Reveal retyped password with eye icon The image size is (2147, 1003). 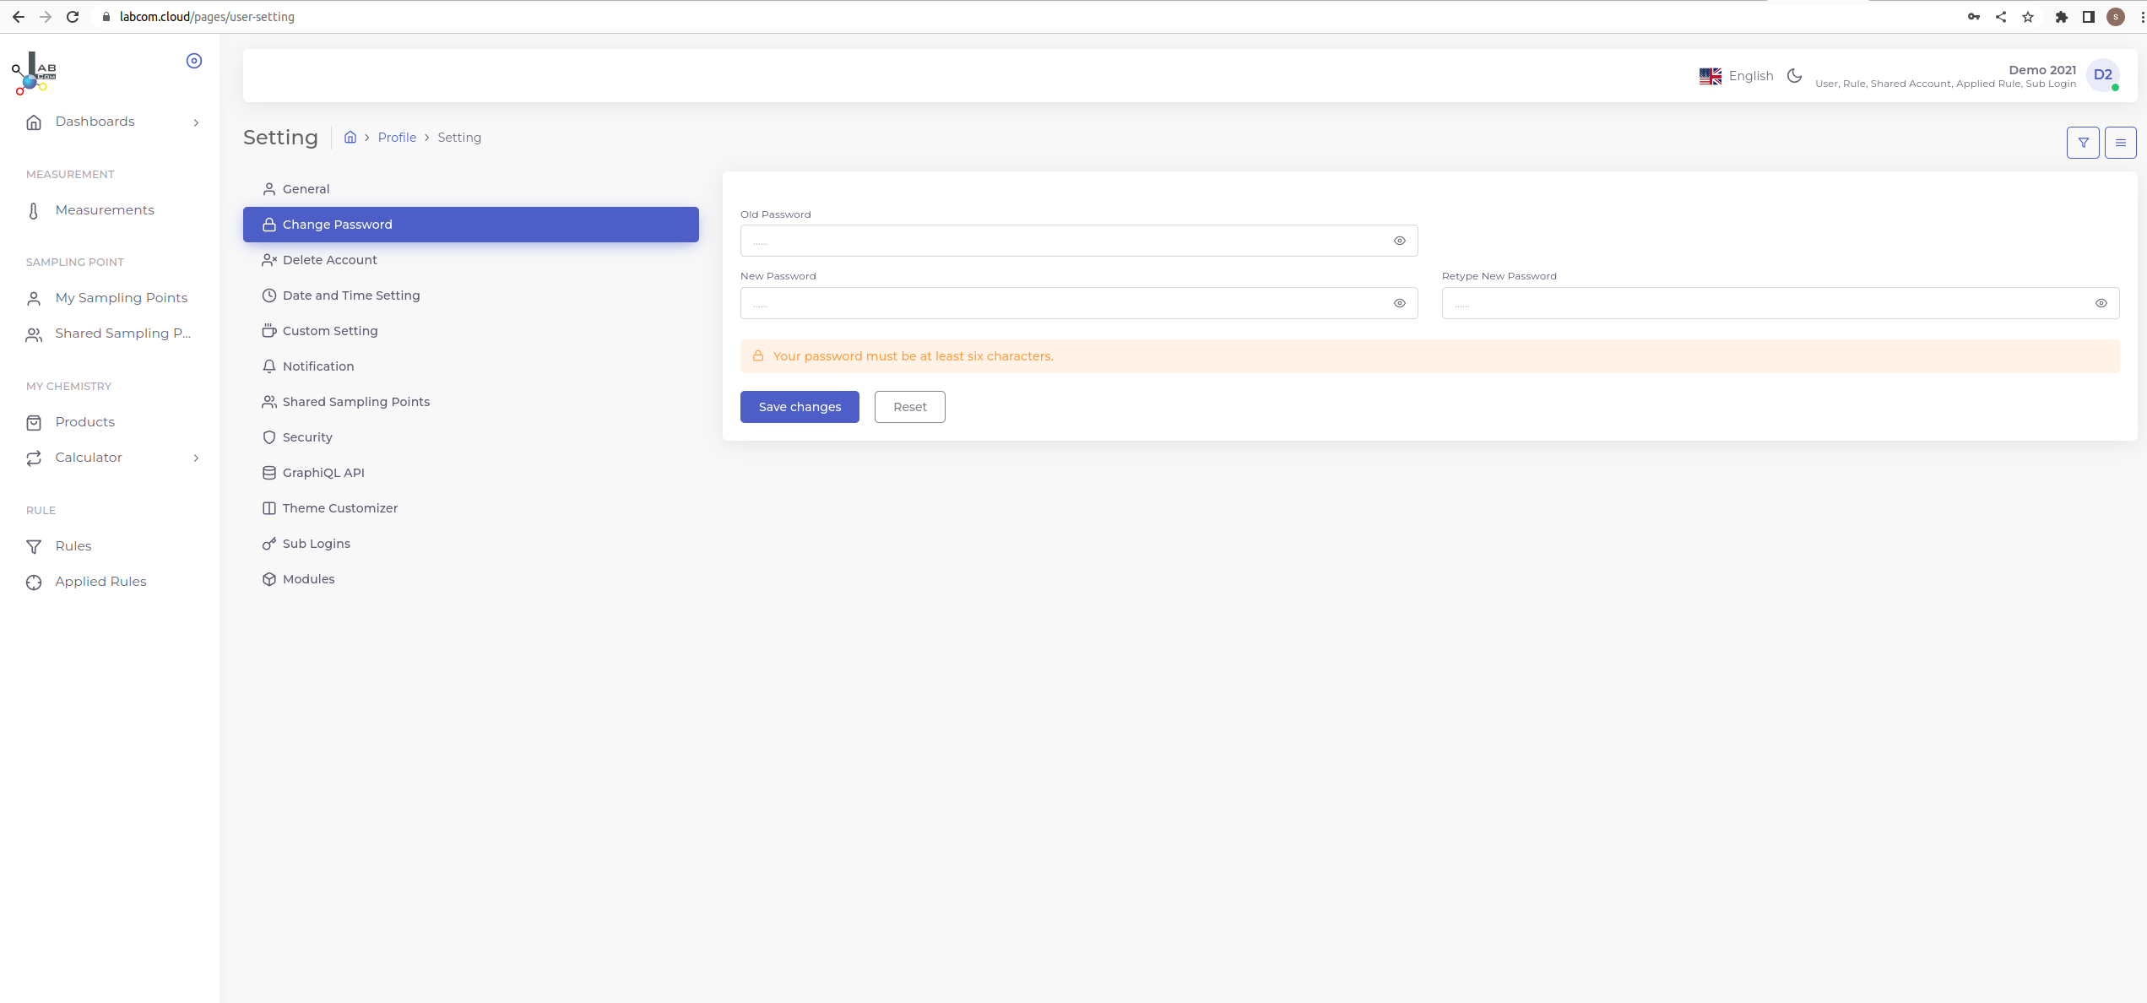[x=2101, y=303]
